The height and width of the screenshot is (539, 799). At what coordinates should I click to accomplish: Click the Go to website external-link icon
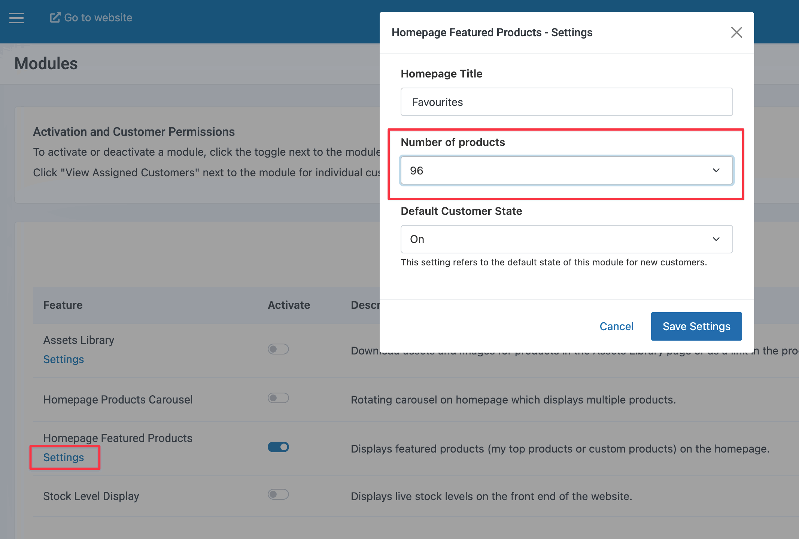pos(55,18)
